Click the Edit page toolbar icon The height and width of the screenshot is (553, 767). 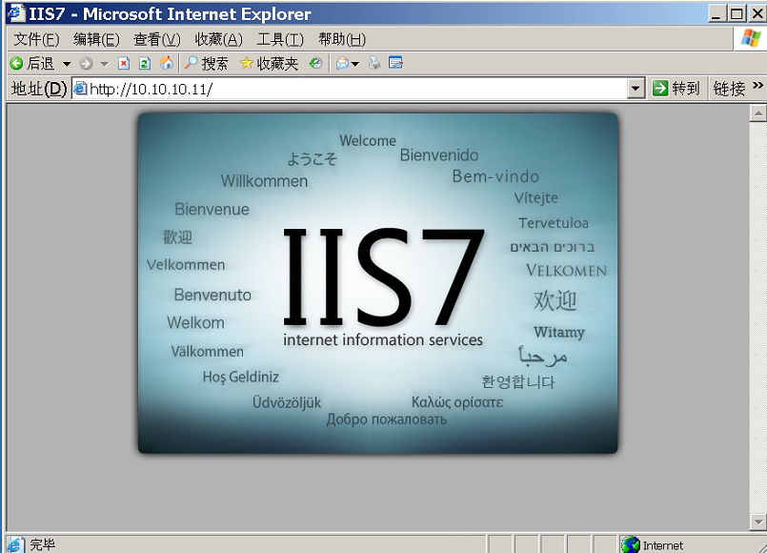tap(395, 63)
